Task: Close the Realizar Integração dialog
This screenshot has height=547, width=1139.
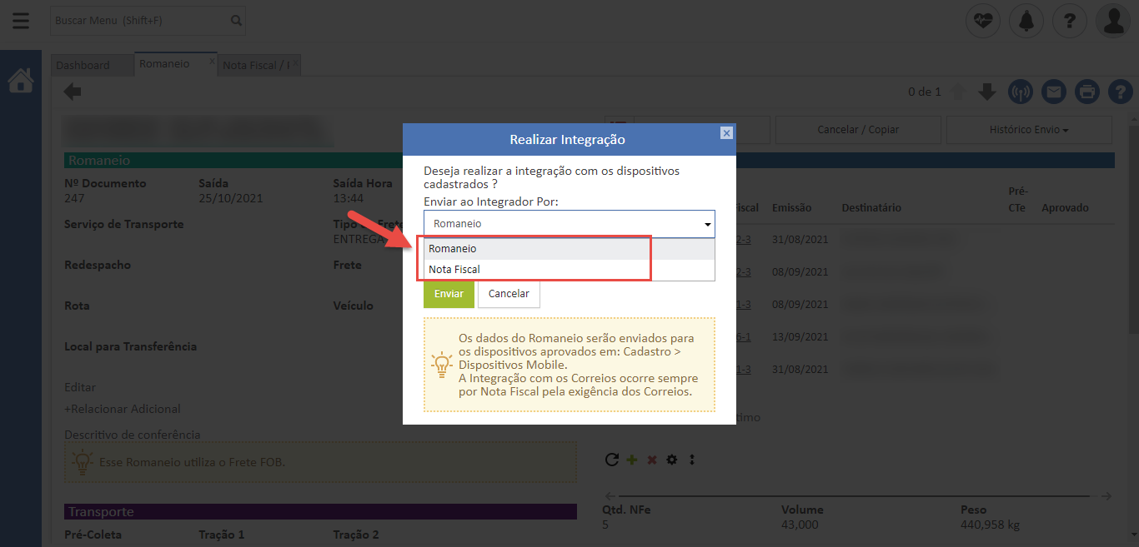Action: coord(726,133)
